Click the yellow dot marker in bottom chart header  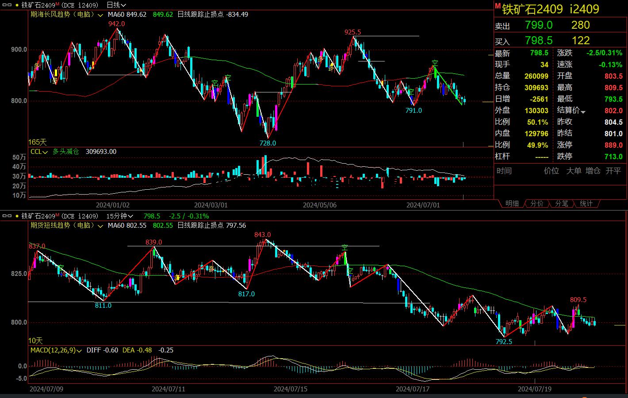[17, 216]
